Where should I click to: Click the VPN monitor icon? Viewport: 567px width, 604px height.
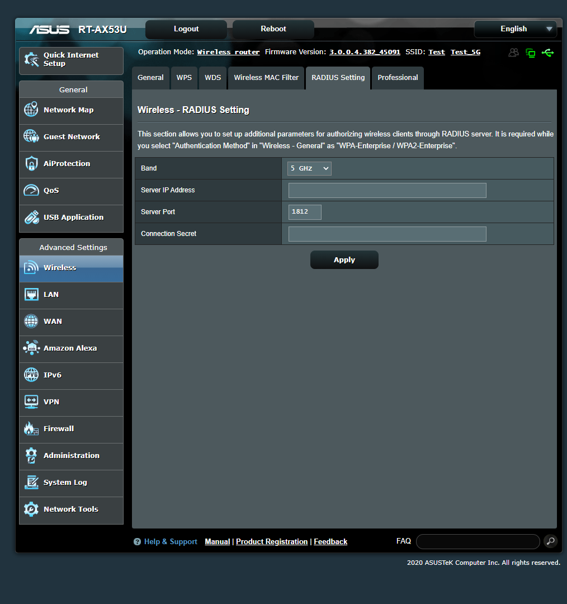tap(31, 402)
